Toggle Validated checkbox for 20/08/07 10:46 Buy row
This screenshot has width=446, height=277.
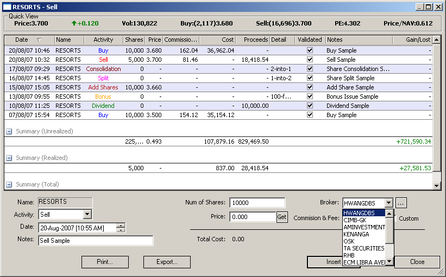point(310,50)
